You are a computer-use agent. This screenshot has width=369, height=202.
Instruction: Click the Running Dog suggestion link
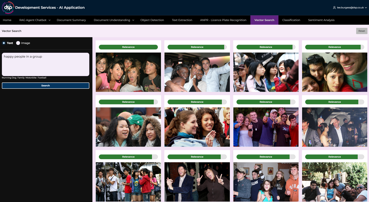9,78
